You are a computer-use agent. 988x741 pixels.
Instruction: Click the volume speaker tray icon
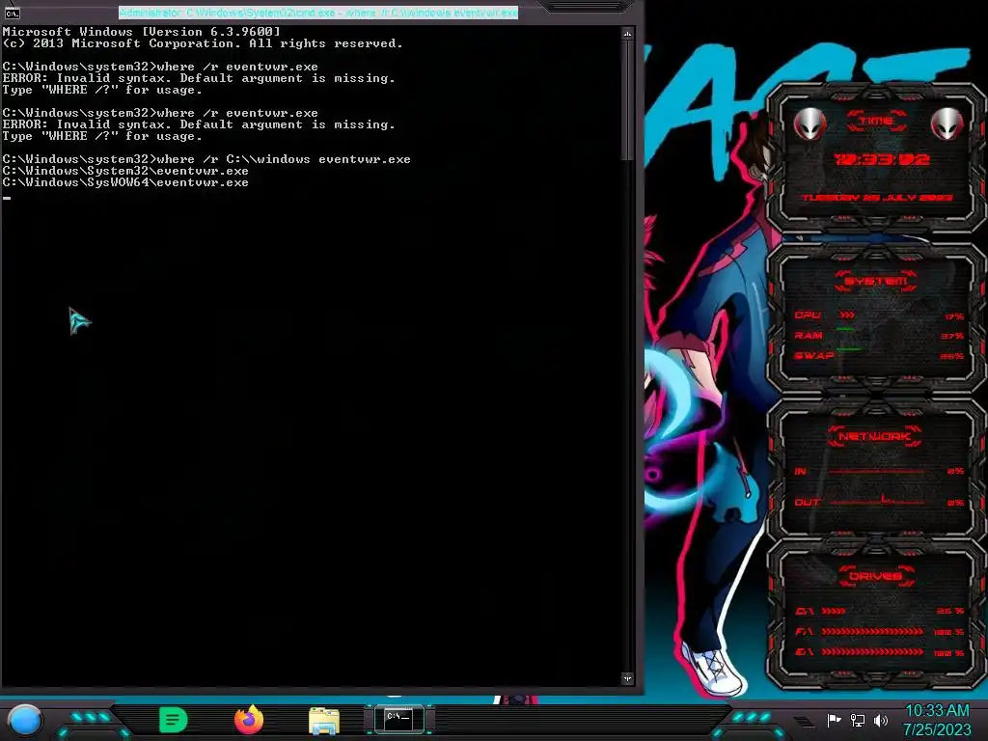(x=881, y=720)
